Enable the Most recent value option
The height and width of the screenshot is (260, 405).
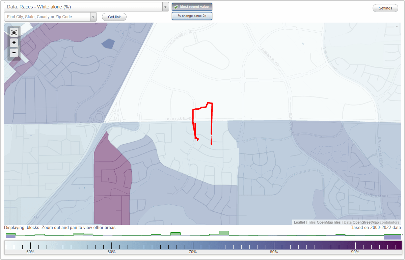pyautogui.click(x=192, y=7)
